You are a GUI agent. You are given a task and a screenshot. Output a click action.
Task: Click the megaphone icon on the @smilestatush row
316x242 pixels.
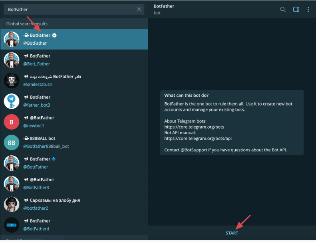tap(26, 77)
